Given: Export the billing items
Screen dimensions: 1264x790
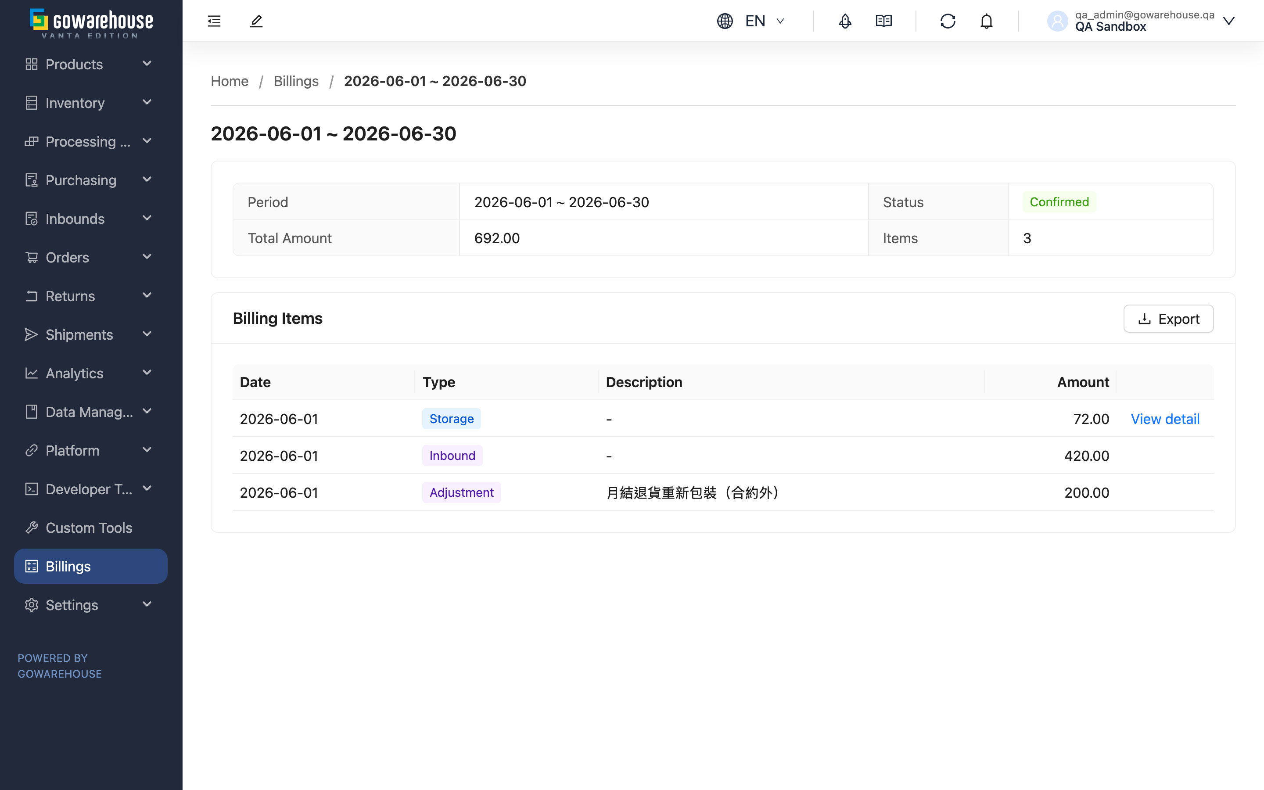Looking at the screenshot, I should click(x=1168, y=319).
